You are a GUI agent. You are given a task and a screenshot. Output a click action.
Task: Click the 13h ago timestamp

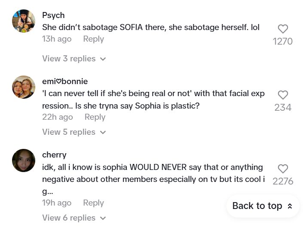pyautogui.click(x=57, y=39)
